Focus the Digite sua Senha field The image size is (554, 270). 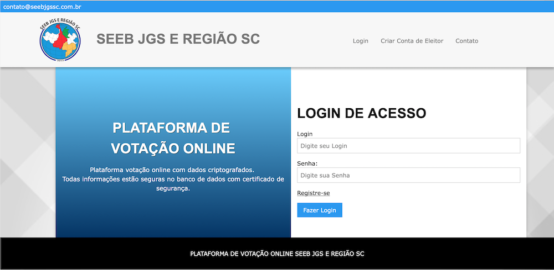point(408,175)
